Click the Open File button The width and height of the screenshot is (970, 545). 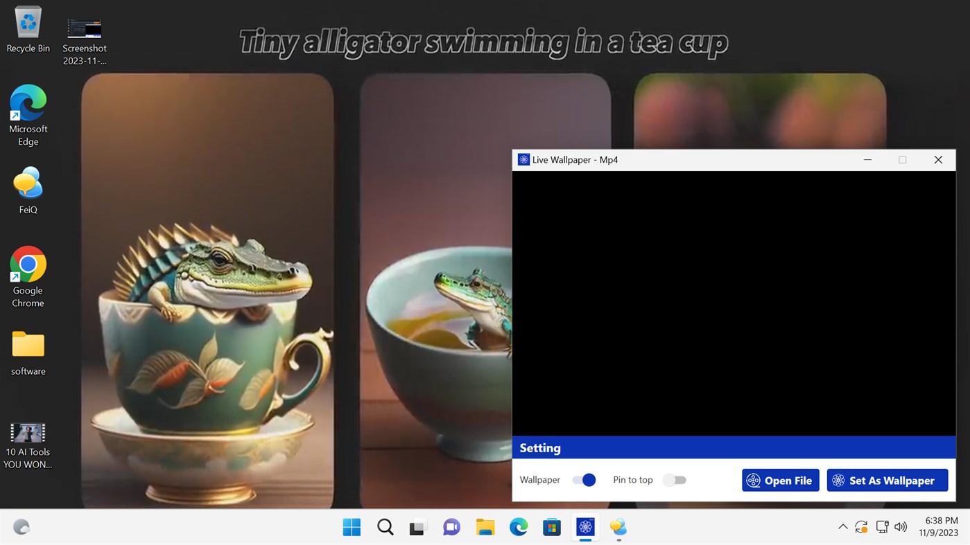[780, 480]
